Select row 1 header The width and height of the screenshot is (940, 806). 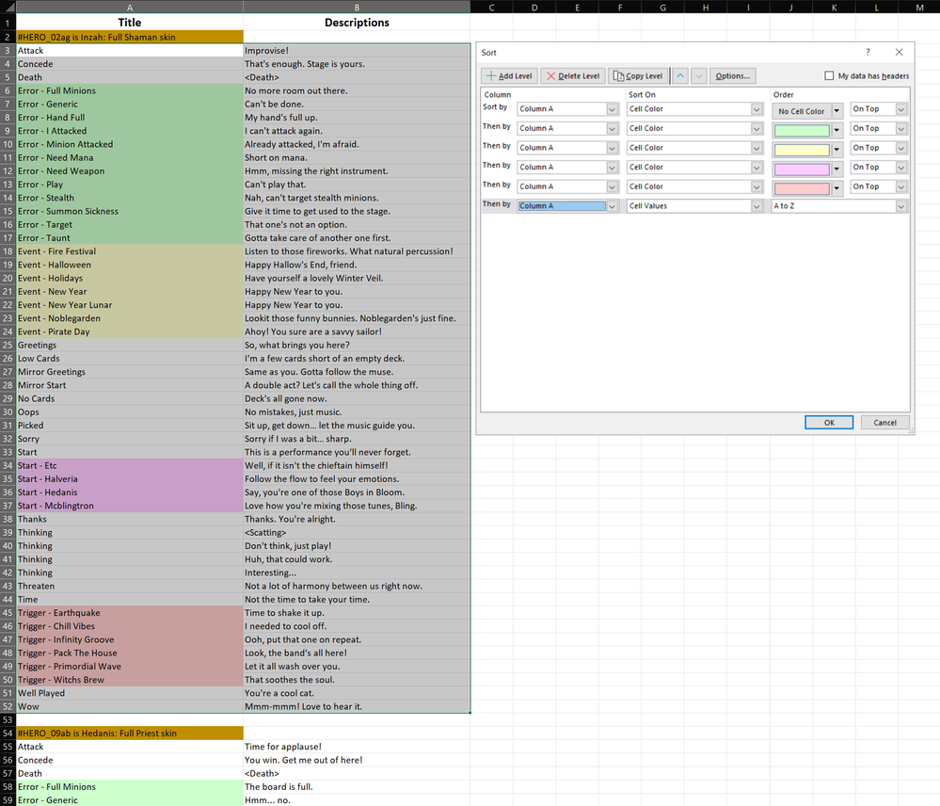coord(8,23)
